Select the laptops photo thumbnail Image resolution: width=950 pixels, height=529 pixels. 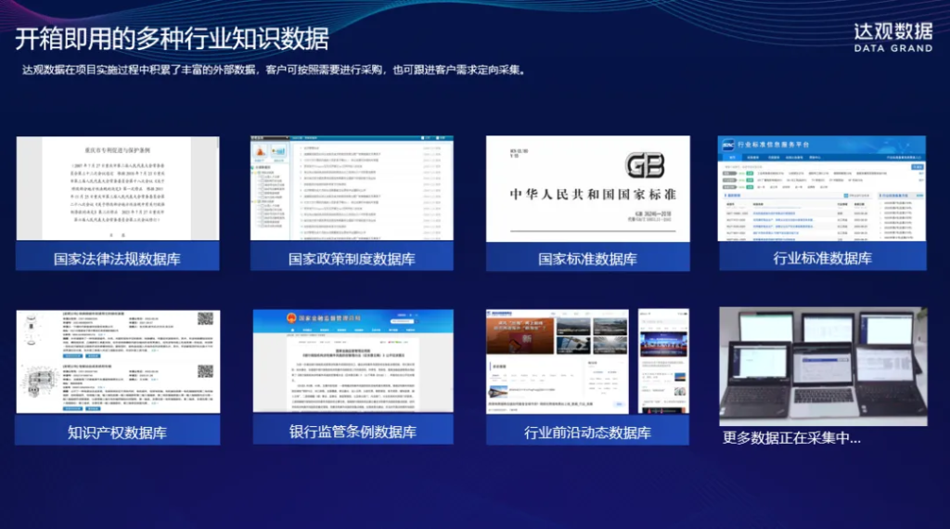[822, 366]
